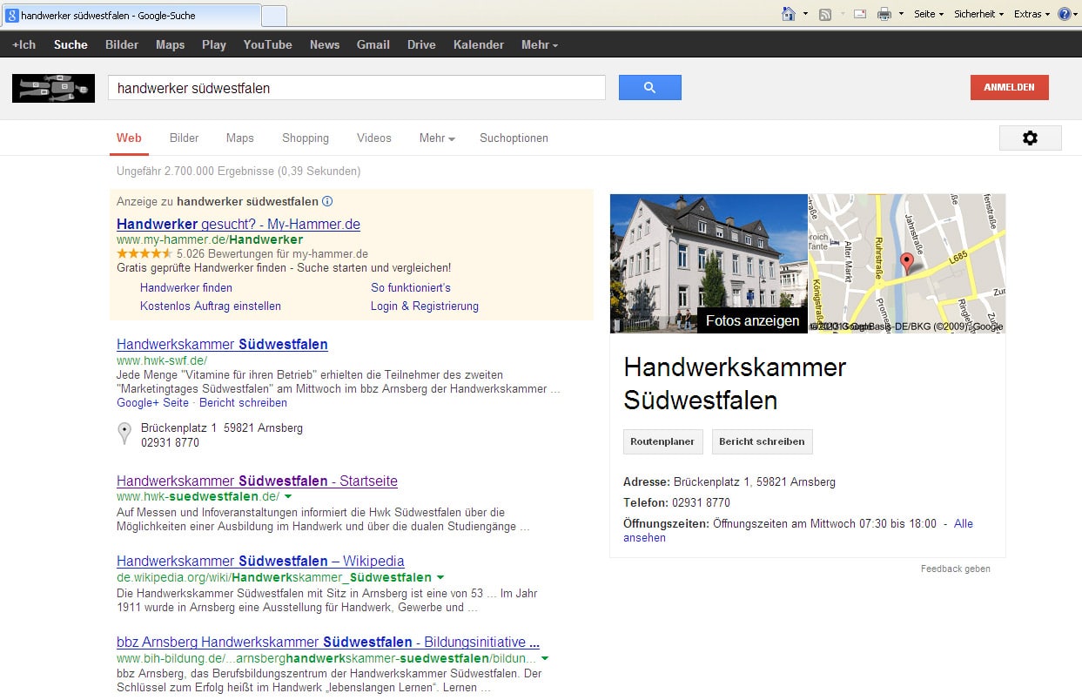
Task: Open the gear settings menu
Action: coord(1030,138)
